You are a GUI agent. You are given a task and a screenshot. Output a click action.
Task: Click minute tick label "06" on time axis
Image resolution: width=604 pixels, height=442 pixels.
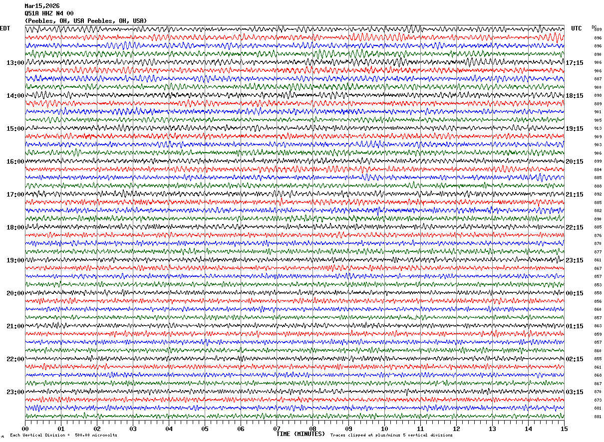click(241, 429)
